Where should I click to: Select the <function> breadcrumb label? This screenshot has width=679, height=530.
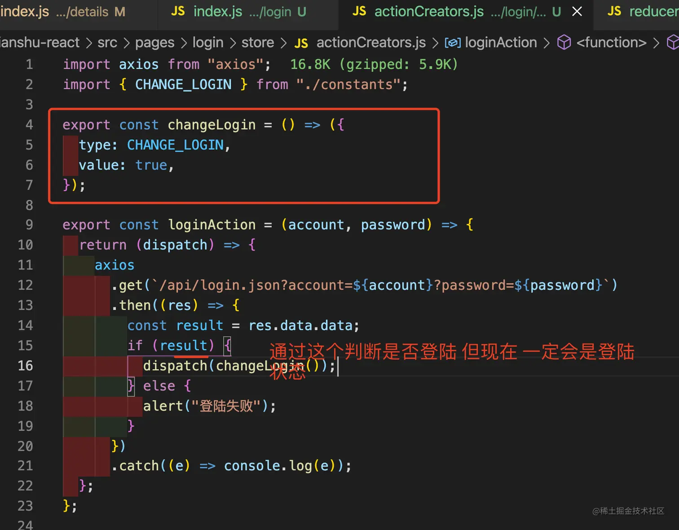611,43
